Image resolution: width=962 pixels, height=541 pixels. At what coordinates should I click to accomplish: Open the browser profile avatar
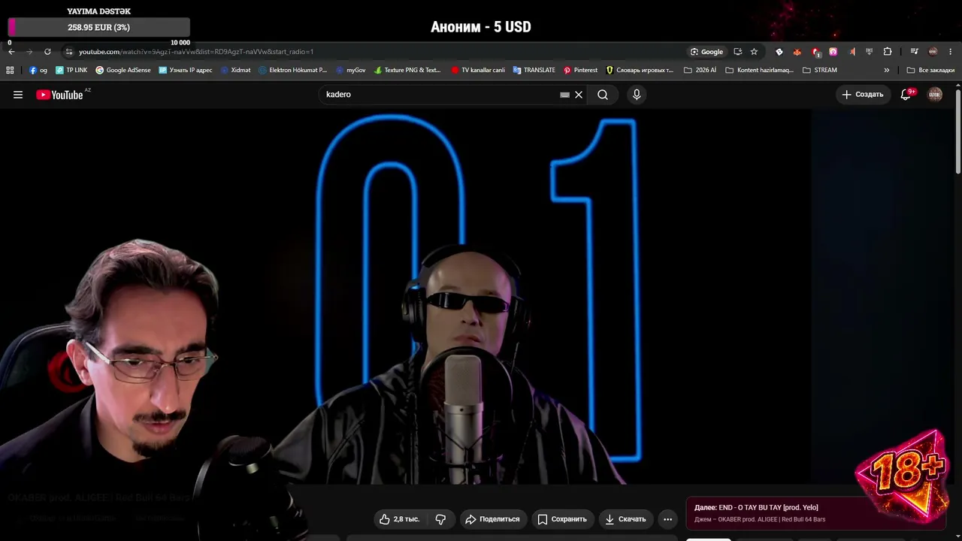(933, 52)
